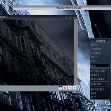Click the Wicd Network Manager title bar
This screenshot has height=111, width=111.
point(62,7)
